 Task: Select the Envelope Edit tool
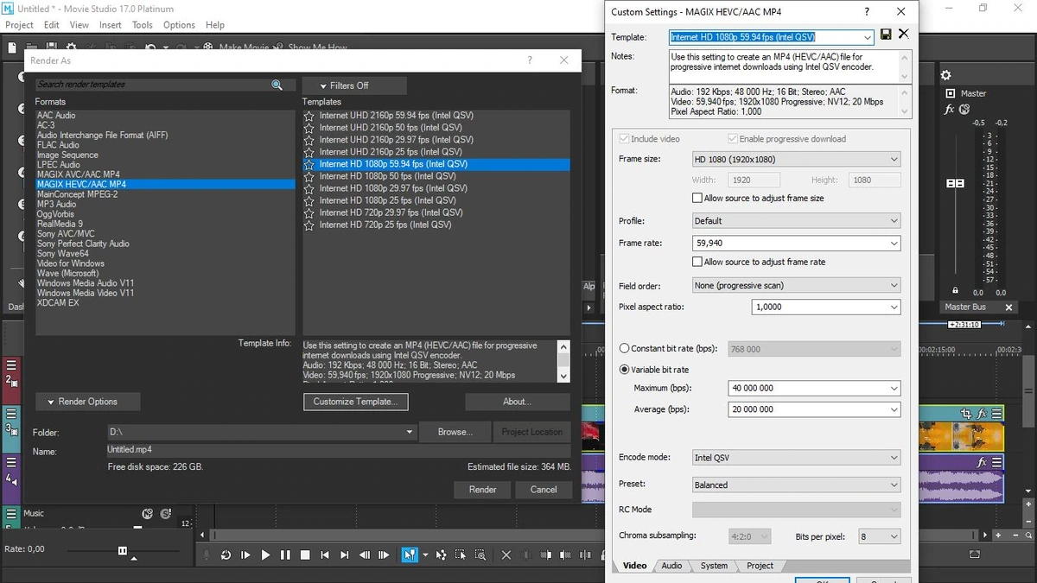442,555
